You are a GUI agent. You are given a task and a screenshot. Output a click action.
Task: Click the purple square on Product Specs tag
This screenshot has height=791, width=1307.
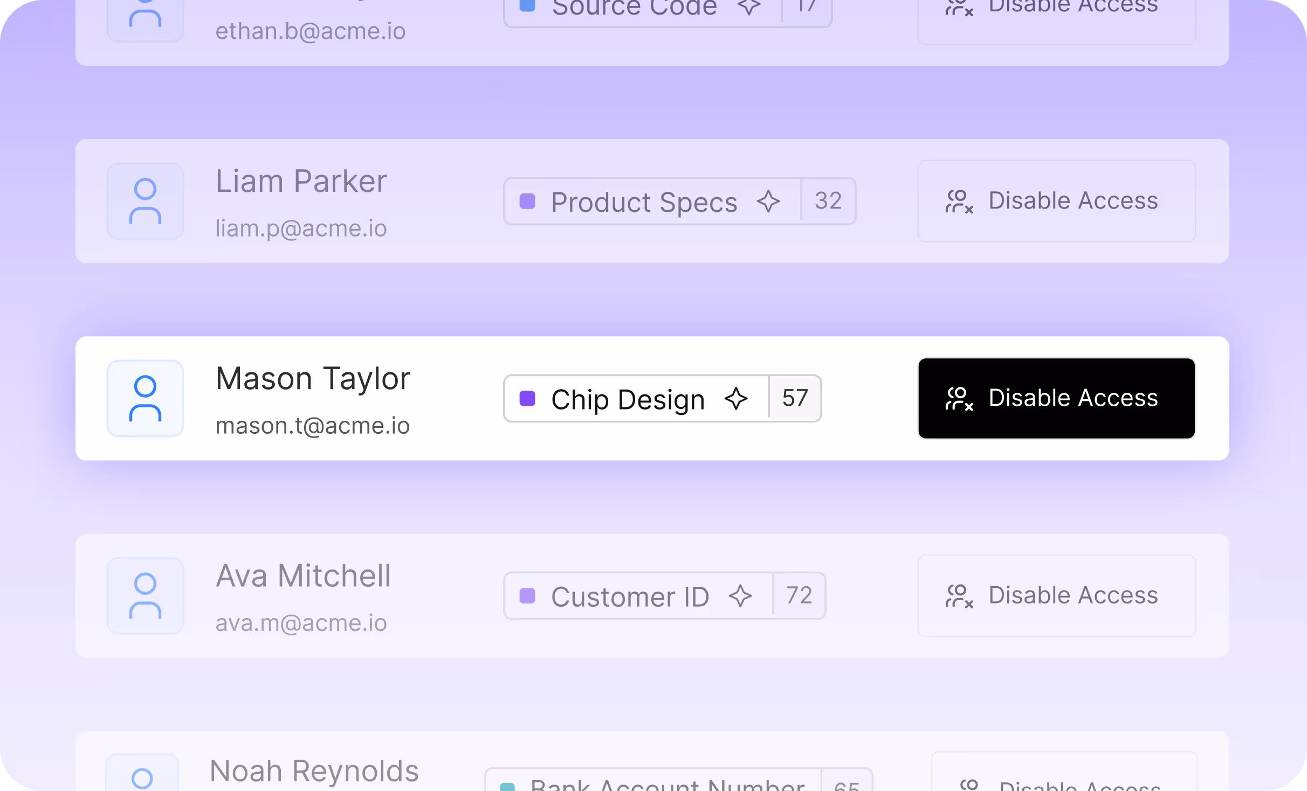[527, 202]
